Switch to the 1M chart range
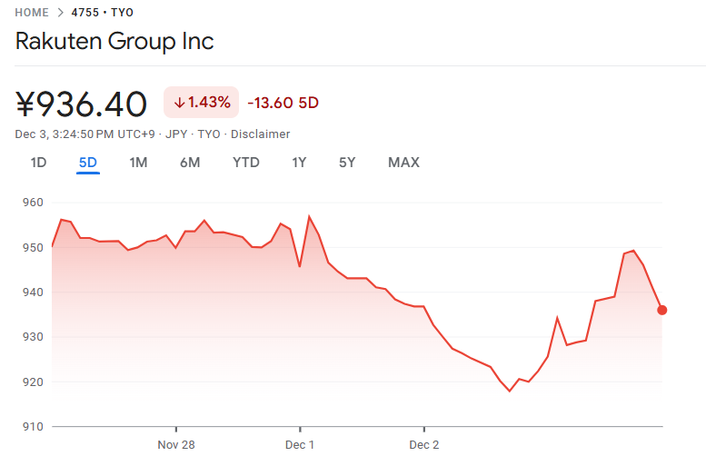This screenshot has width=706, height=456. 138,163
